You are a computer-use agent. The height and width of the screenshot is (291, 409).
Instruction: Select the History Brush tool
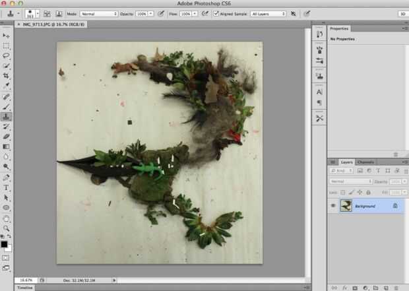pyautogui.click(x=6, y=127)
